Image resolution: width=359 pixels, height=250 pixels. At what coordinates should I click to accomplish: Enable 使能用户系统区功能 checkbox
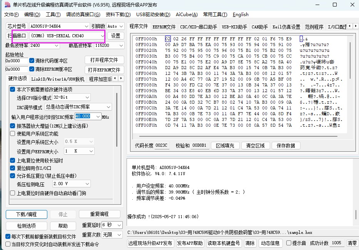click(x=13, y=134)
